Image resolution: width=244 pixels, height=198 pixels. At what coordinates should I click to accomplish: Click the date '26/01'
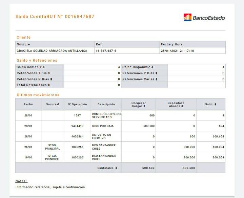tap(28, 147)
